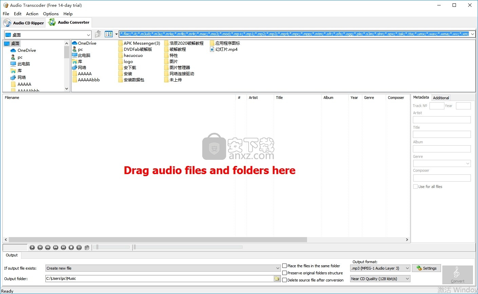The height and width of the screenshot is (294, 478).
Task: Select the 破解教程 folder
Action: pyautogui.click(x=175, y=49)
